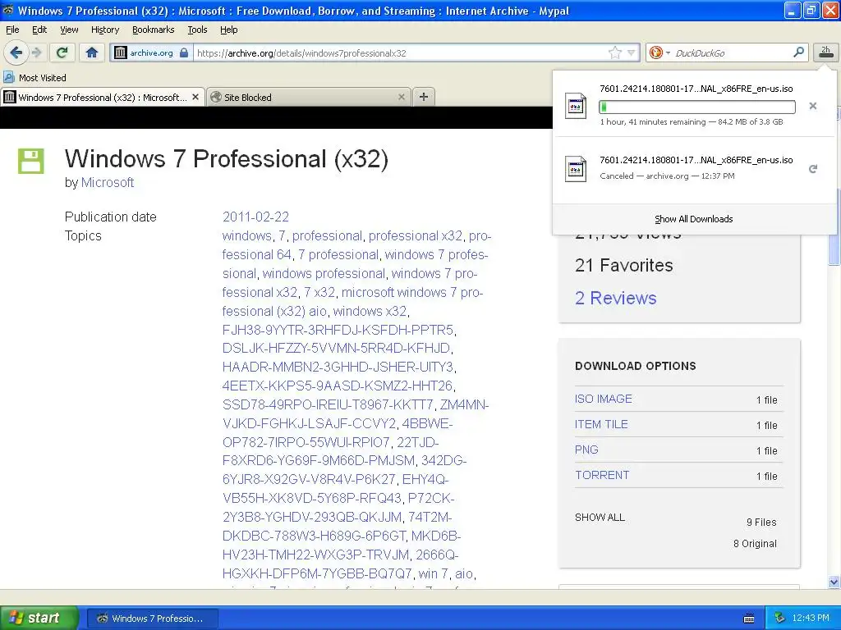Close the Site Blocked tab
Screen dimensions: 841x630
(x=401, y=97)
